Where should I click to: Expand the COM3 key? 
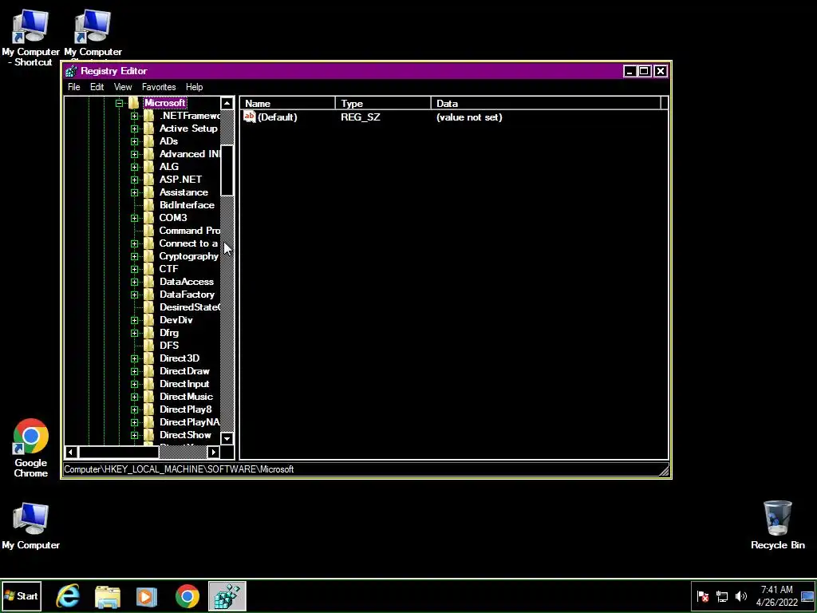(134, 218)
